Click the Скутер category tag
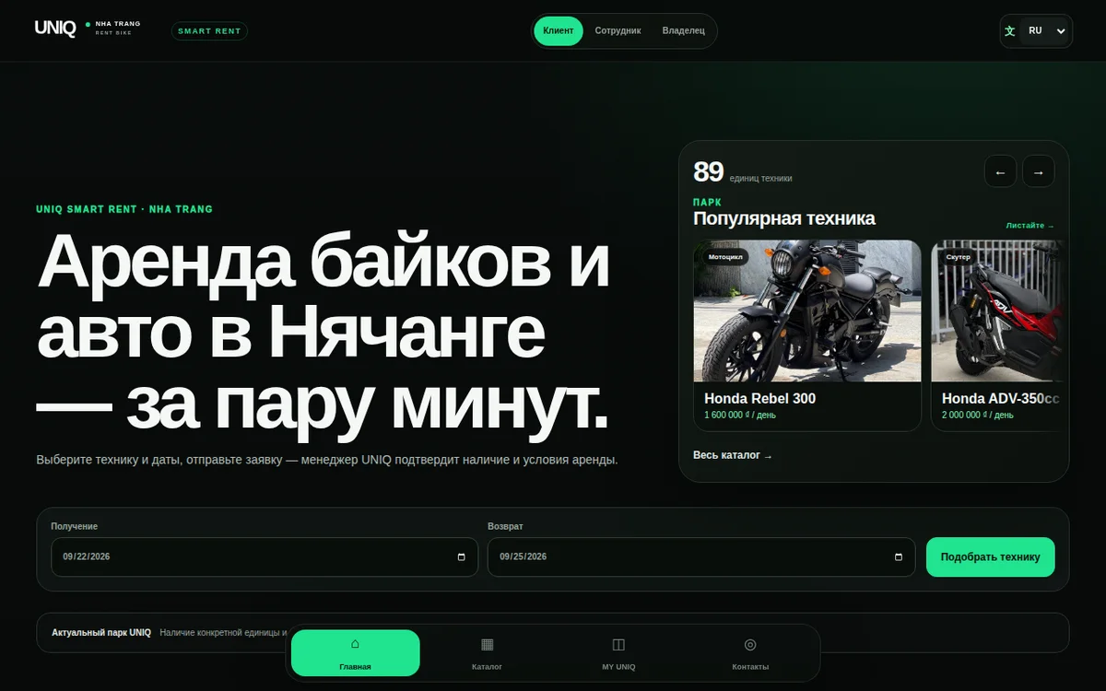This screenshot has width=1106, height=691. tap(959, 257)
